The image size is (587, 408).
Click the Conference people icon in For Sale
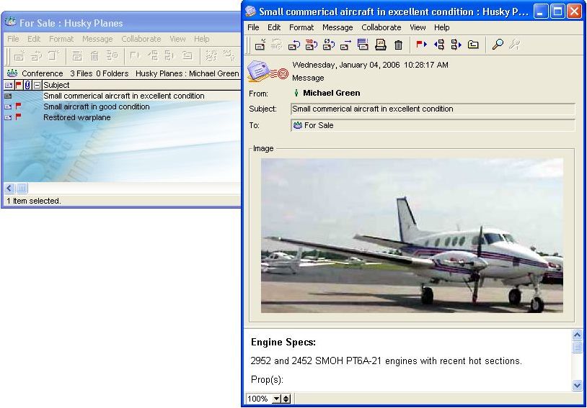tap(12, 73)
